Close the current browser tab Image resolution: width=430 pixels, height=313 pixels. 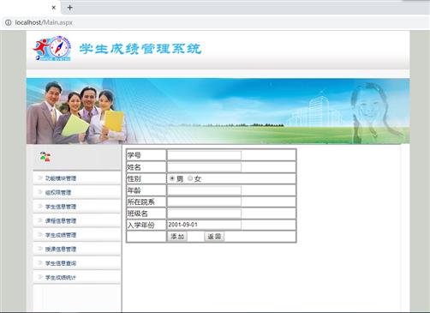[x=53, y=8]
